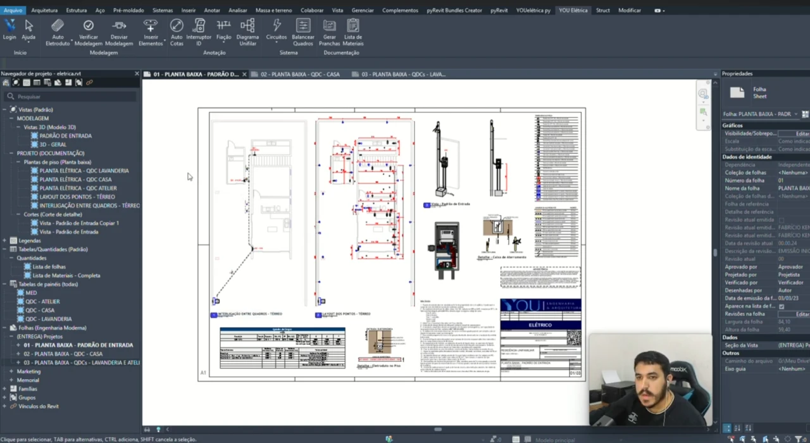Switch to 02 - PLANTA BAIXA - QDC - CASA view tab
The image size is (810, 443).
[300, 74]
